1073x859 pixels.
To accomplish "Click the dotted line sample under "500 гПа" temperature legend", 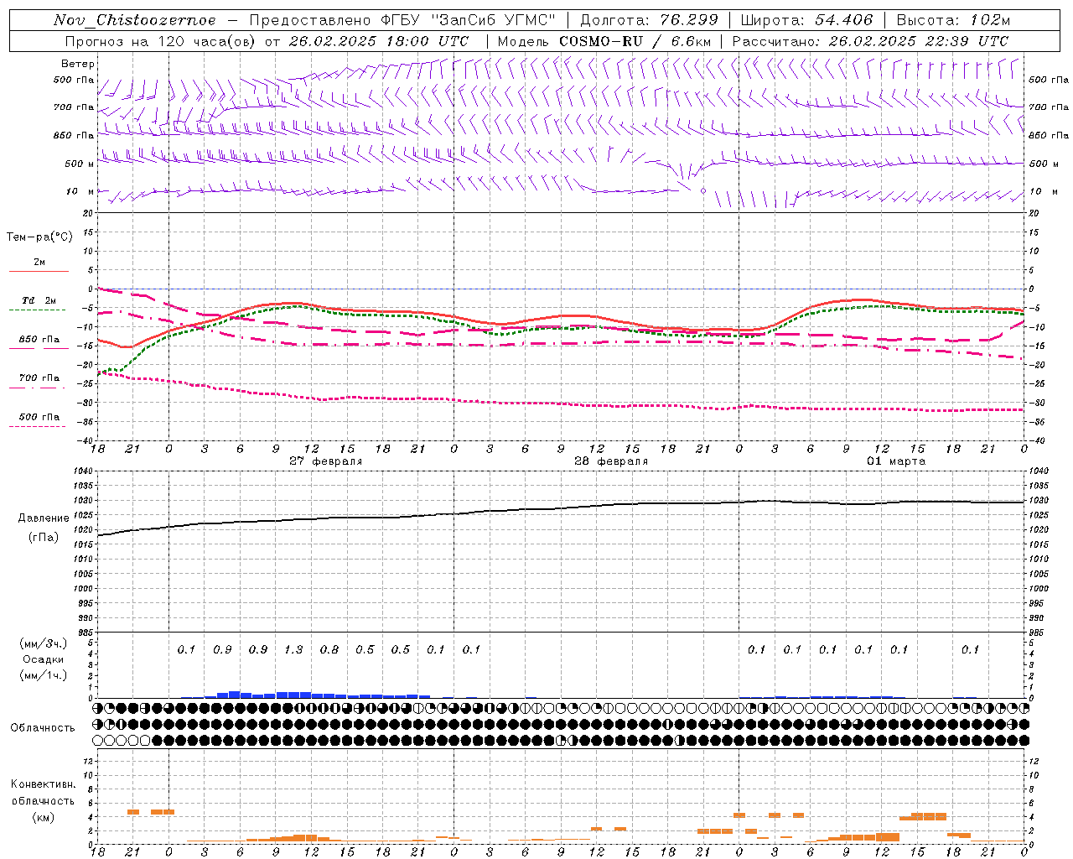I will pos(38,426).
